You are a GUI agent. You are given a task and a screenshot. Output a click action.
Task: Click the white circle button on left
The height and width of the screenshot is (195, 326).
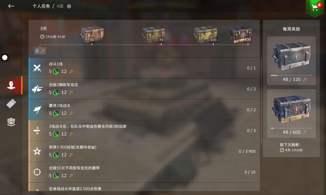pyautogui.click(x=5, y=58)
